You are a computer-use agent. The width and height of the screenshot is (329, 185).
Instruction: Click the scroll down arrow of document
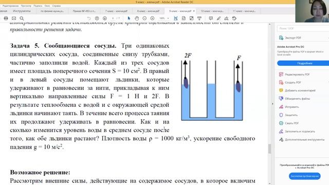click(x=269, y=183)
